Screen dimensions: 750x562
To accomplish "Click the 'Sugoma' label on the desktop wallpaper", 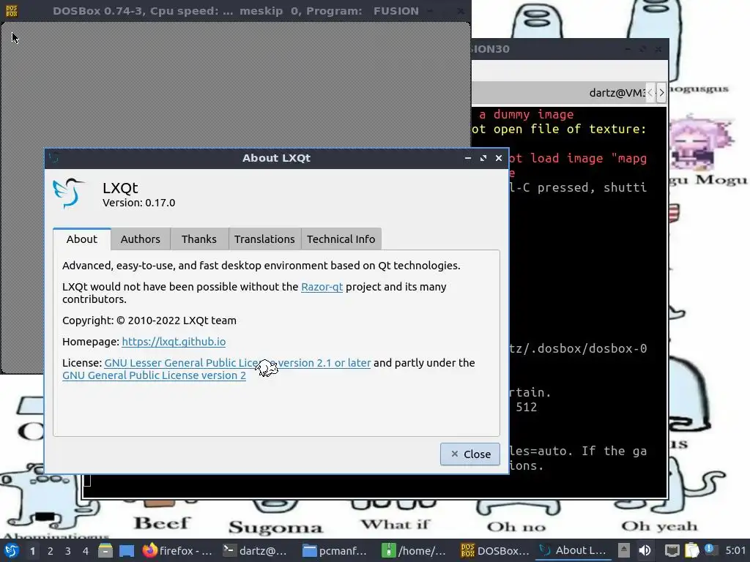I will [276, 528].
